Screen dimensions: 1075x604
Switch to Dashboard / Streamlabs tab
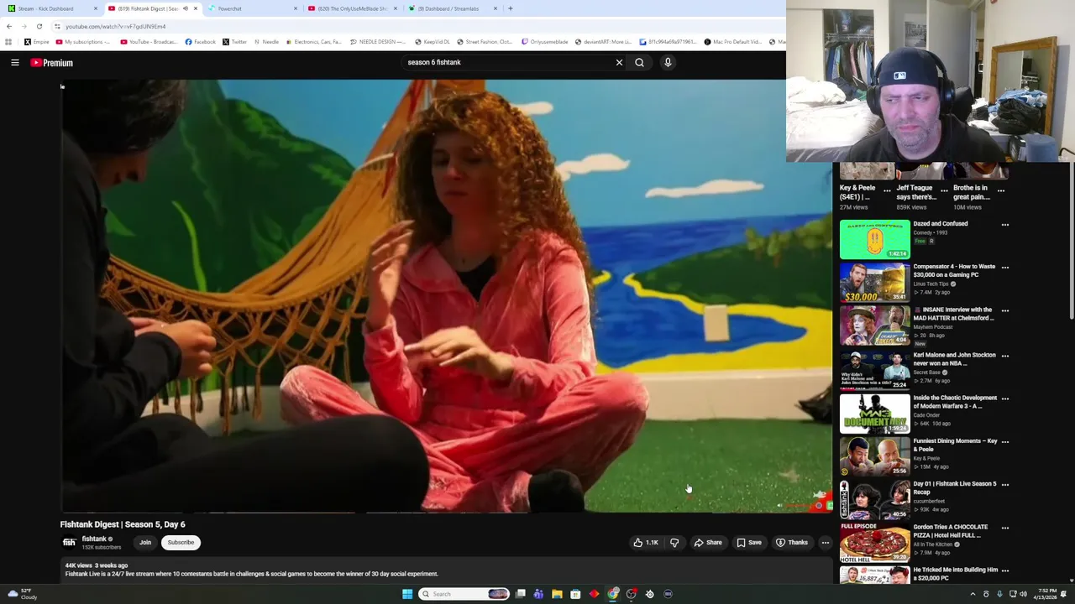click(x=452, y=8)
